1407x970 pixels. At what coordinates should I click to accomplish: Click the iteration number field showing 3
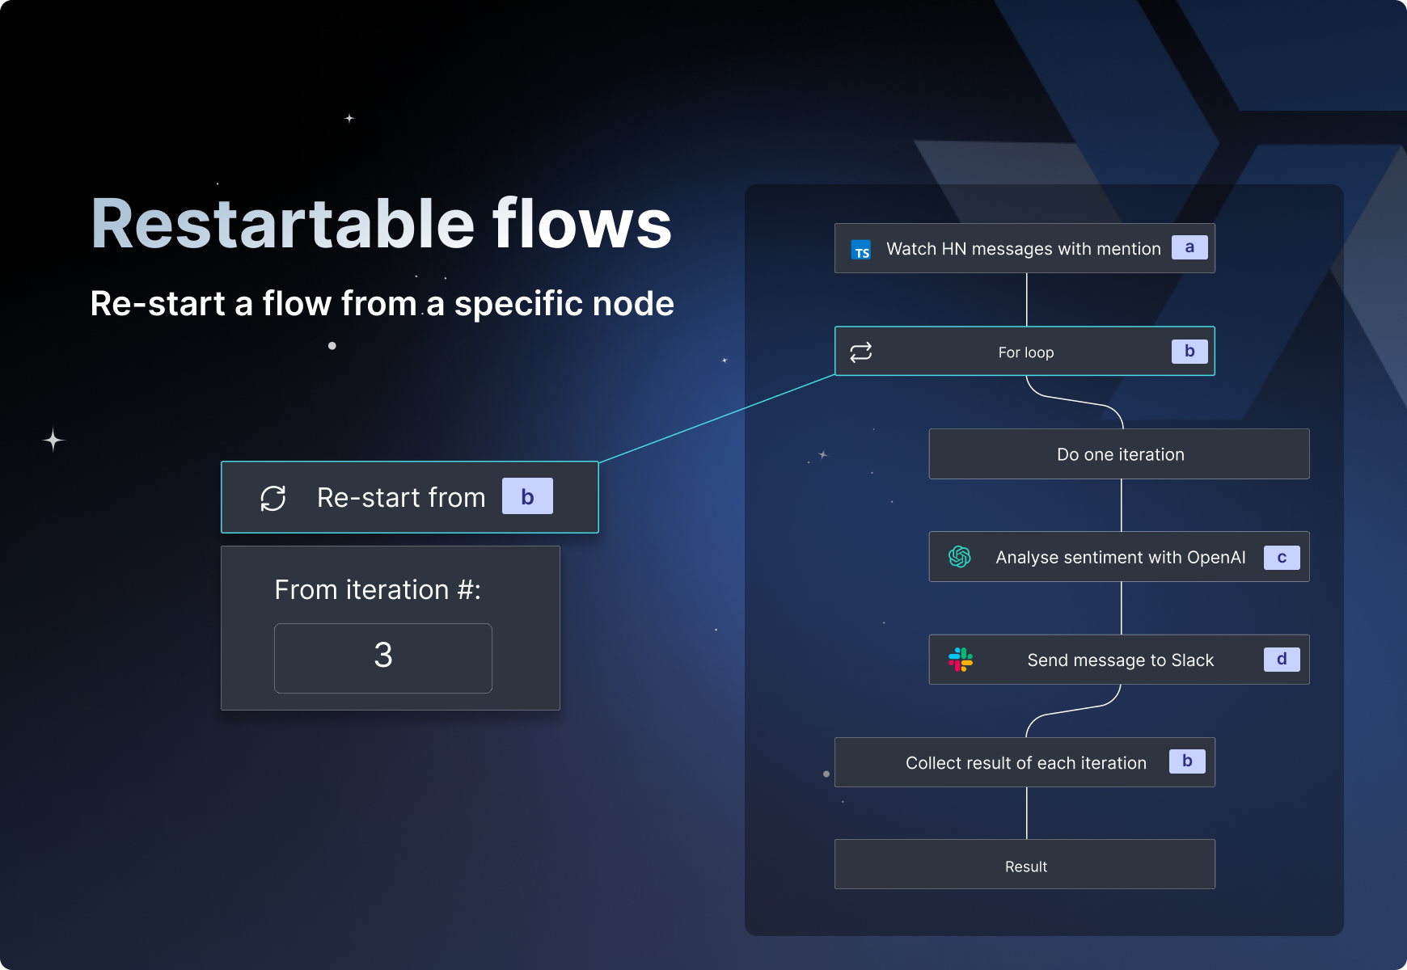(x=383, y=657)
